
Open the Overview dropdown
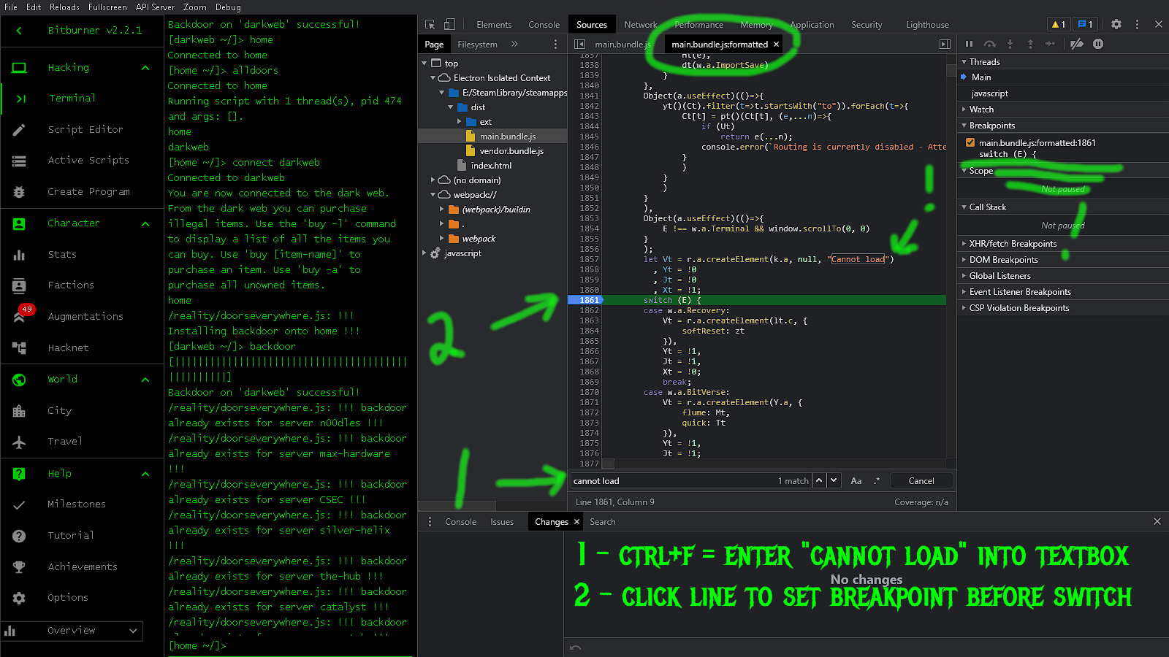coord(72,631)
